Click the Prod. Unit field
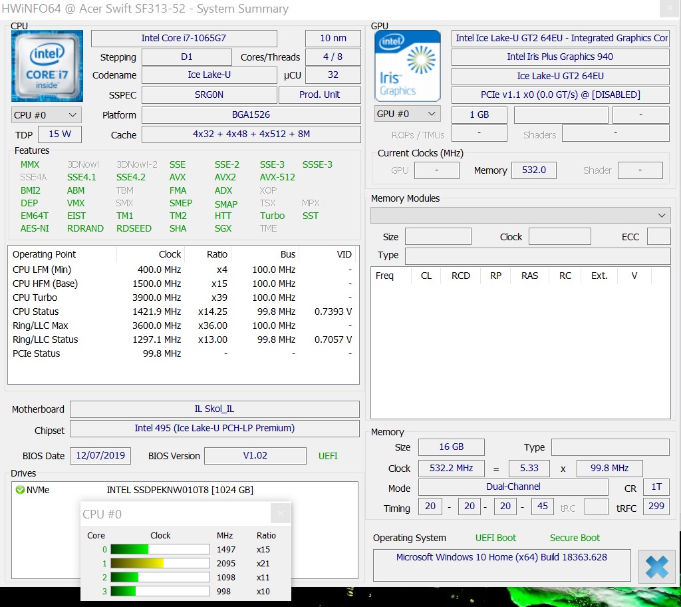Screen dimensions: 681x607 (x=320, y=95)
